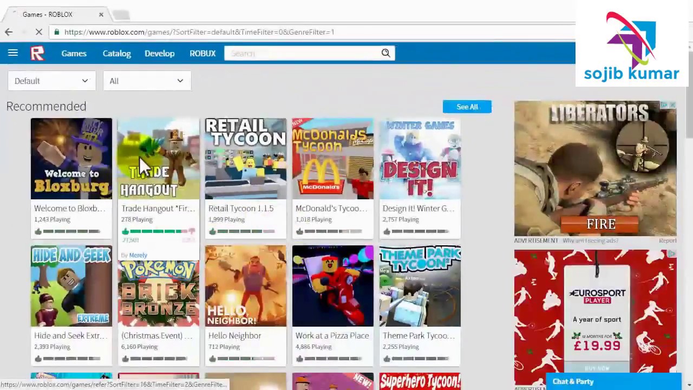Image resolution: width=693 pixels, height=390 pixels.
Task: Click the McDonald's Tycoon thumbnail
Action: coord(333,159)
